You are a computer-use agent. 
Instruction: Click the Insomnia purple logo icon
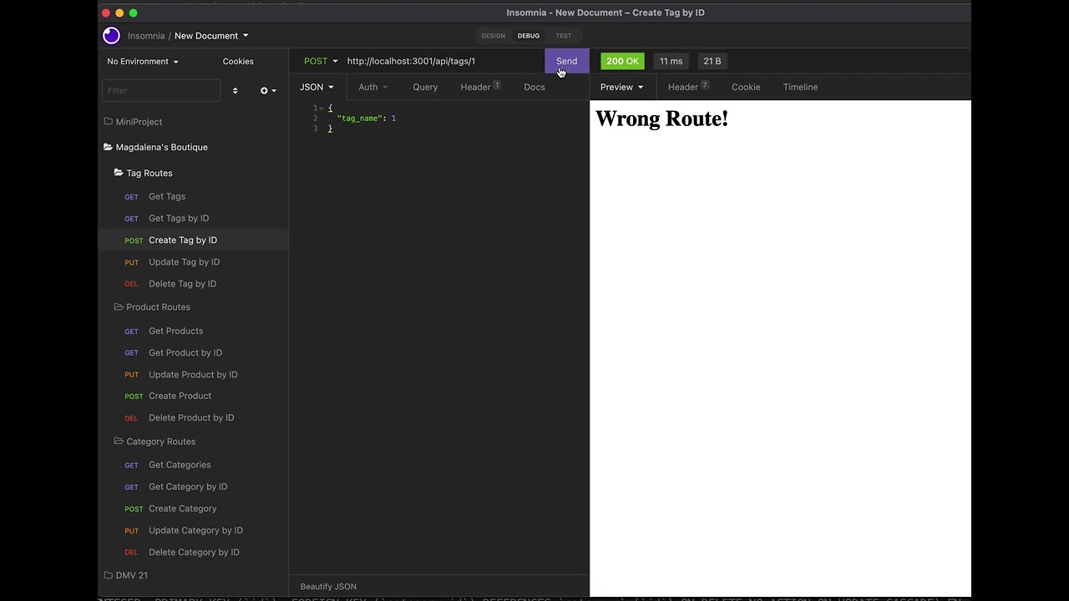tap(111, 35)
